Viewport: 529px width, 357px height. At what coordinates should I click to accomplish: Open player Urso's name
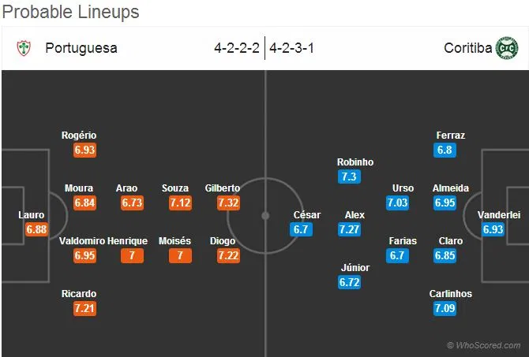(403, 188)
